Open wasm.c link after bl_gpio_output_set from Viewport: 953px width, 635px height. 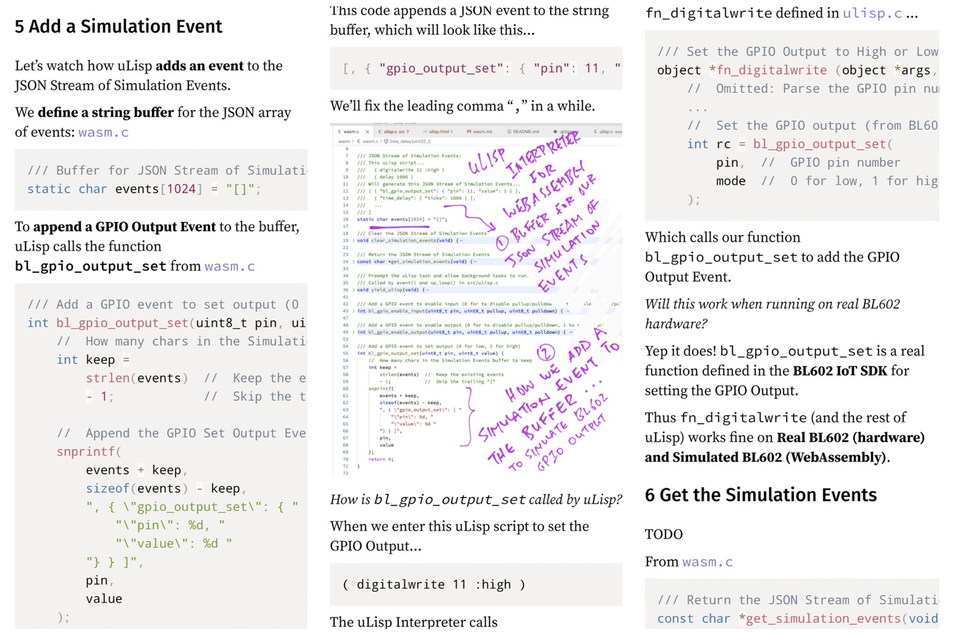point(229,266)
